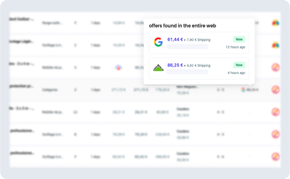Click the pink round icon ending the last row
290x179 pixels.
pyautogui.click(x=276, y=157)
